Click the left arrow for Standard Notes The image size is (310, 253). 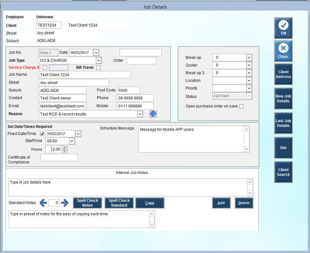coord(43,203)
